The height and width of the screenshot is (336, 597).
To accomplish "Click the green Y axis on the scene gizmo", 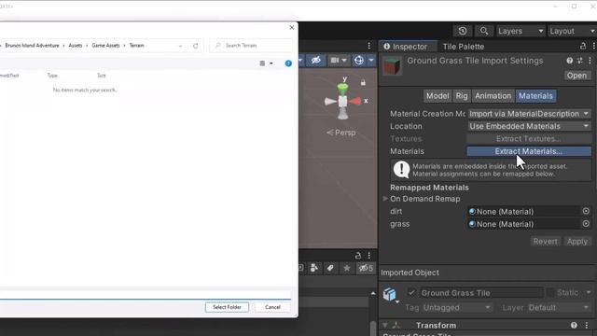I will click(x=342, y=89).
